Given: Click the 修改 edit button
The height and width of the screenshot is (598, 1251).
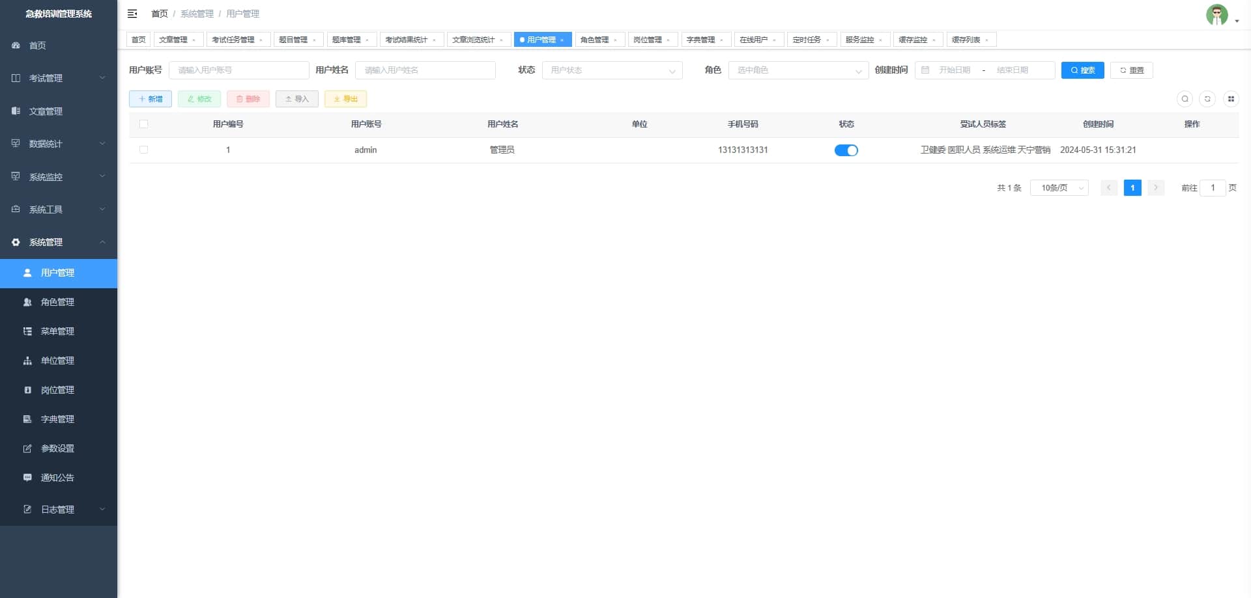Looking at the screenshot, I should 199,99.
